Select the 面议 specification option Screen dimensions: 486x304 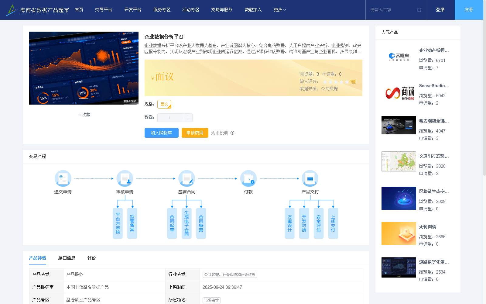164,104
